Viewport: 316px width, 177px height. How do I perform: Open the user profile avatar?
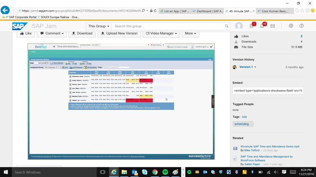click(x=239, y=26)
